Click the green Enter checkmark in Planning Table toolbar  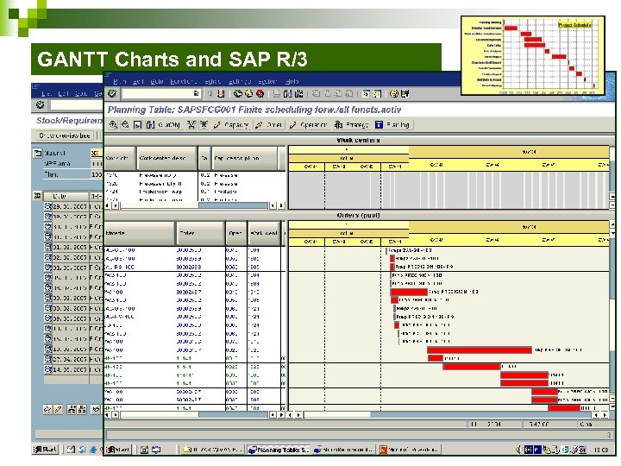pyautogui.click(x=112, y=94)
